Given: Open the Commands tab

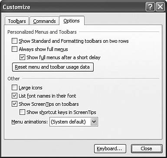Looking at the screenshot, I should (x=44, y=21).
